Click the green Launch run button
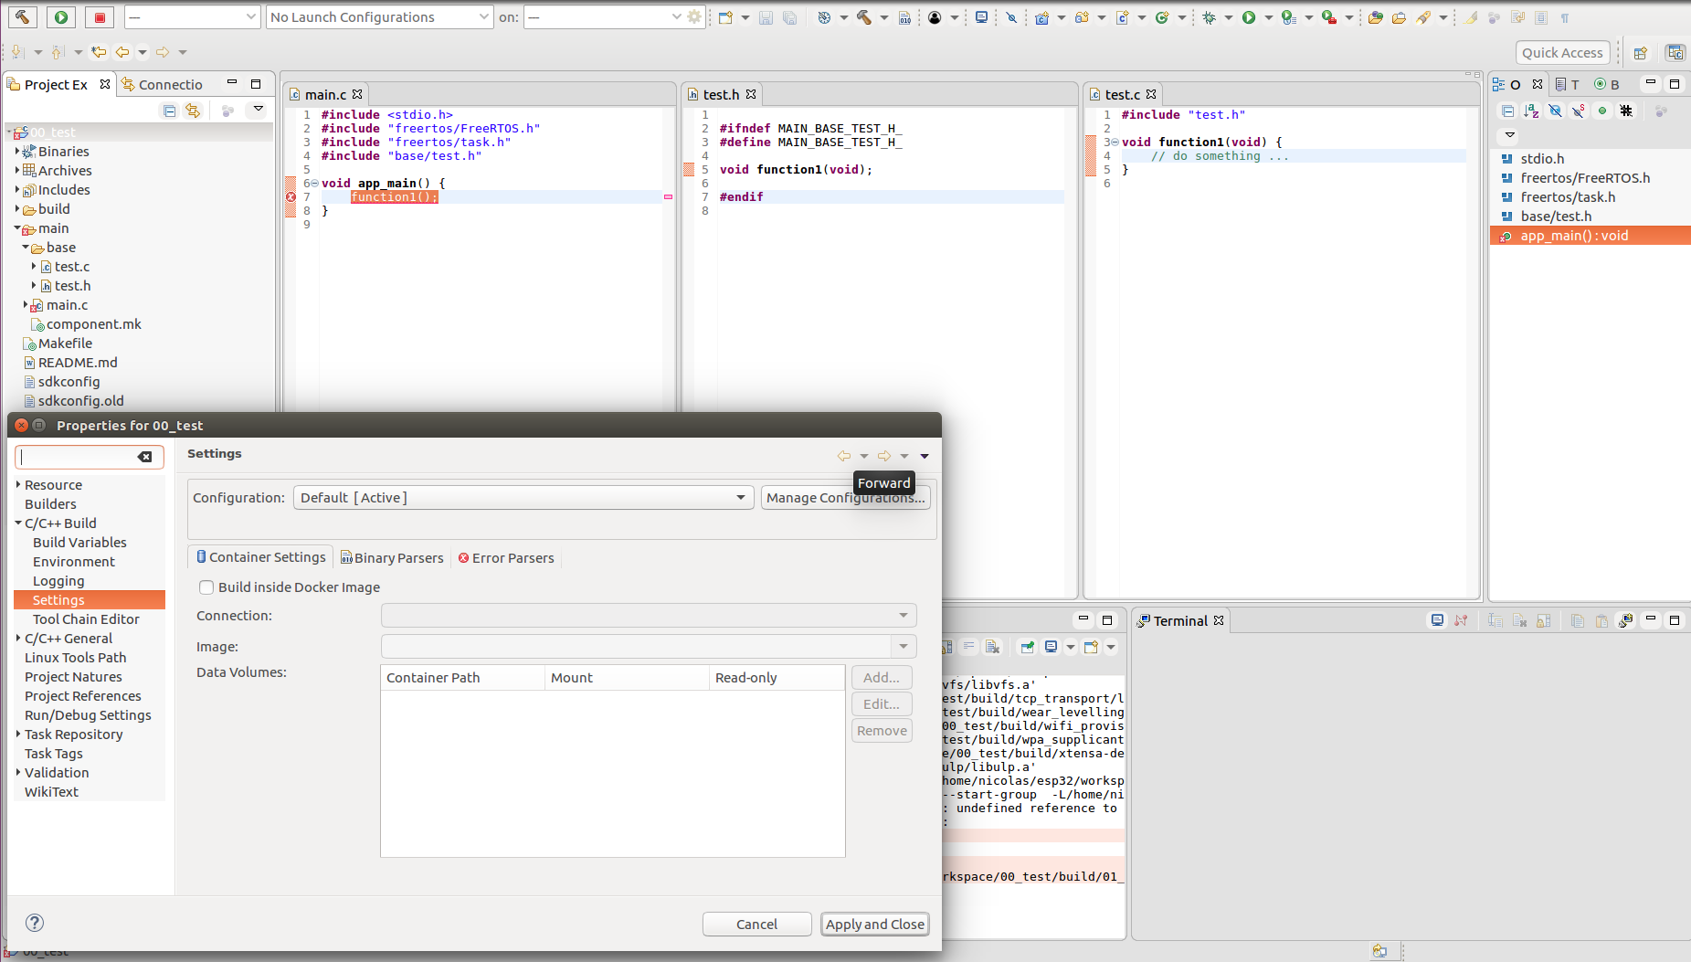 61,16
